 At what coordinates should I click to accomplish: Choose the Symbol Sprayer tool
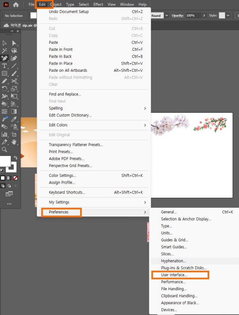coord(14,127)
